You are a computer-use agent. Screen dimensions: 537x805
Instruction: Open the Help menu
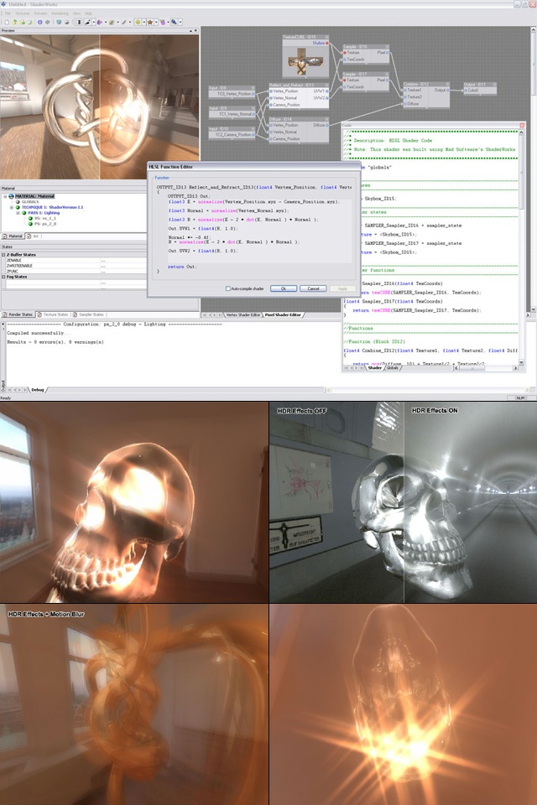[x=88, y=13]
